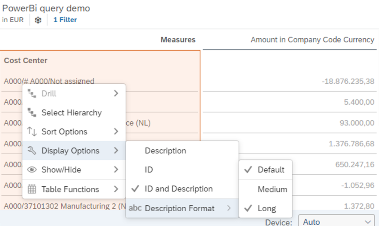
Task: Click the value -1.052,96
Action: 358,185
